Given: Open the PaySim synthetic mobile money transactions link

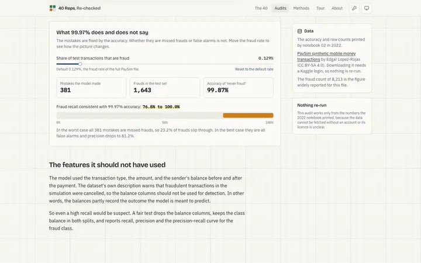Looking at the screenshot, I should (326, 56).
